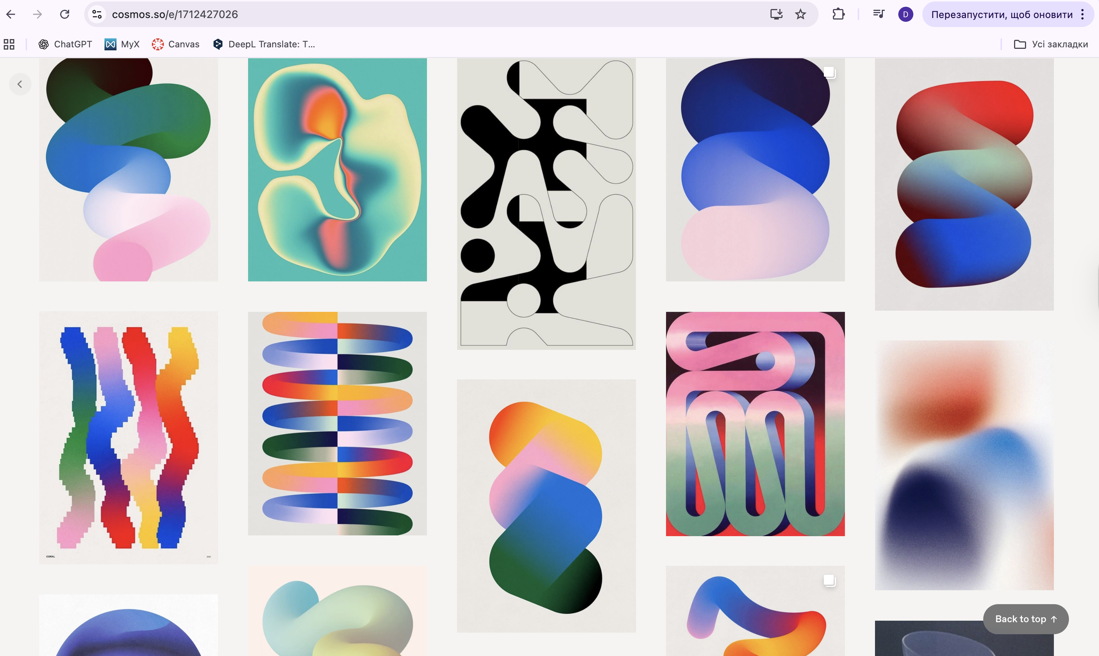Viewport: 1099px width, 656px height.
Task: Open the Canvas bookmark
Action: 176,44
